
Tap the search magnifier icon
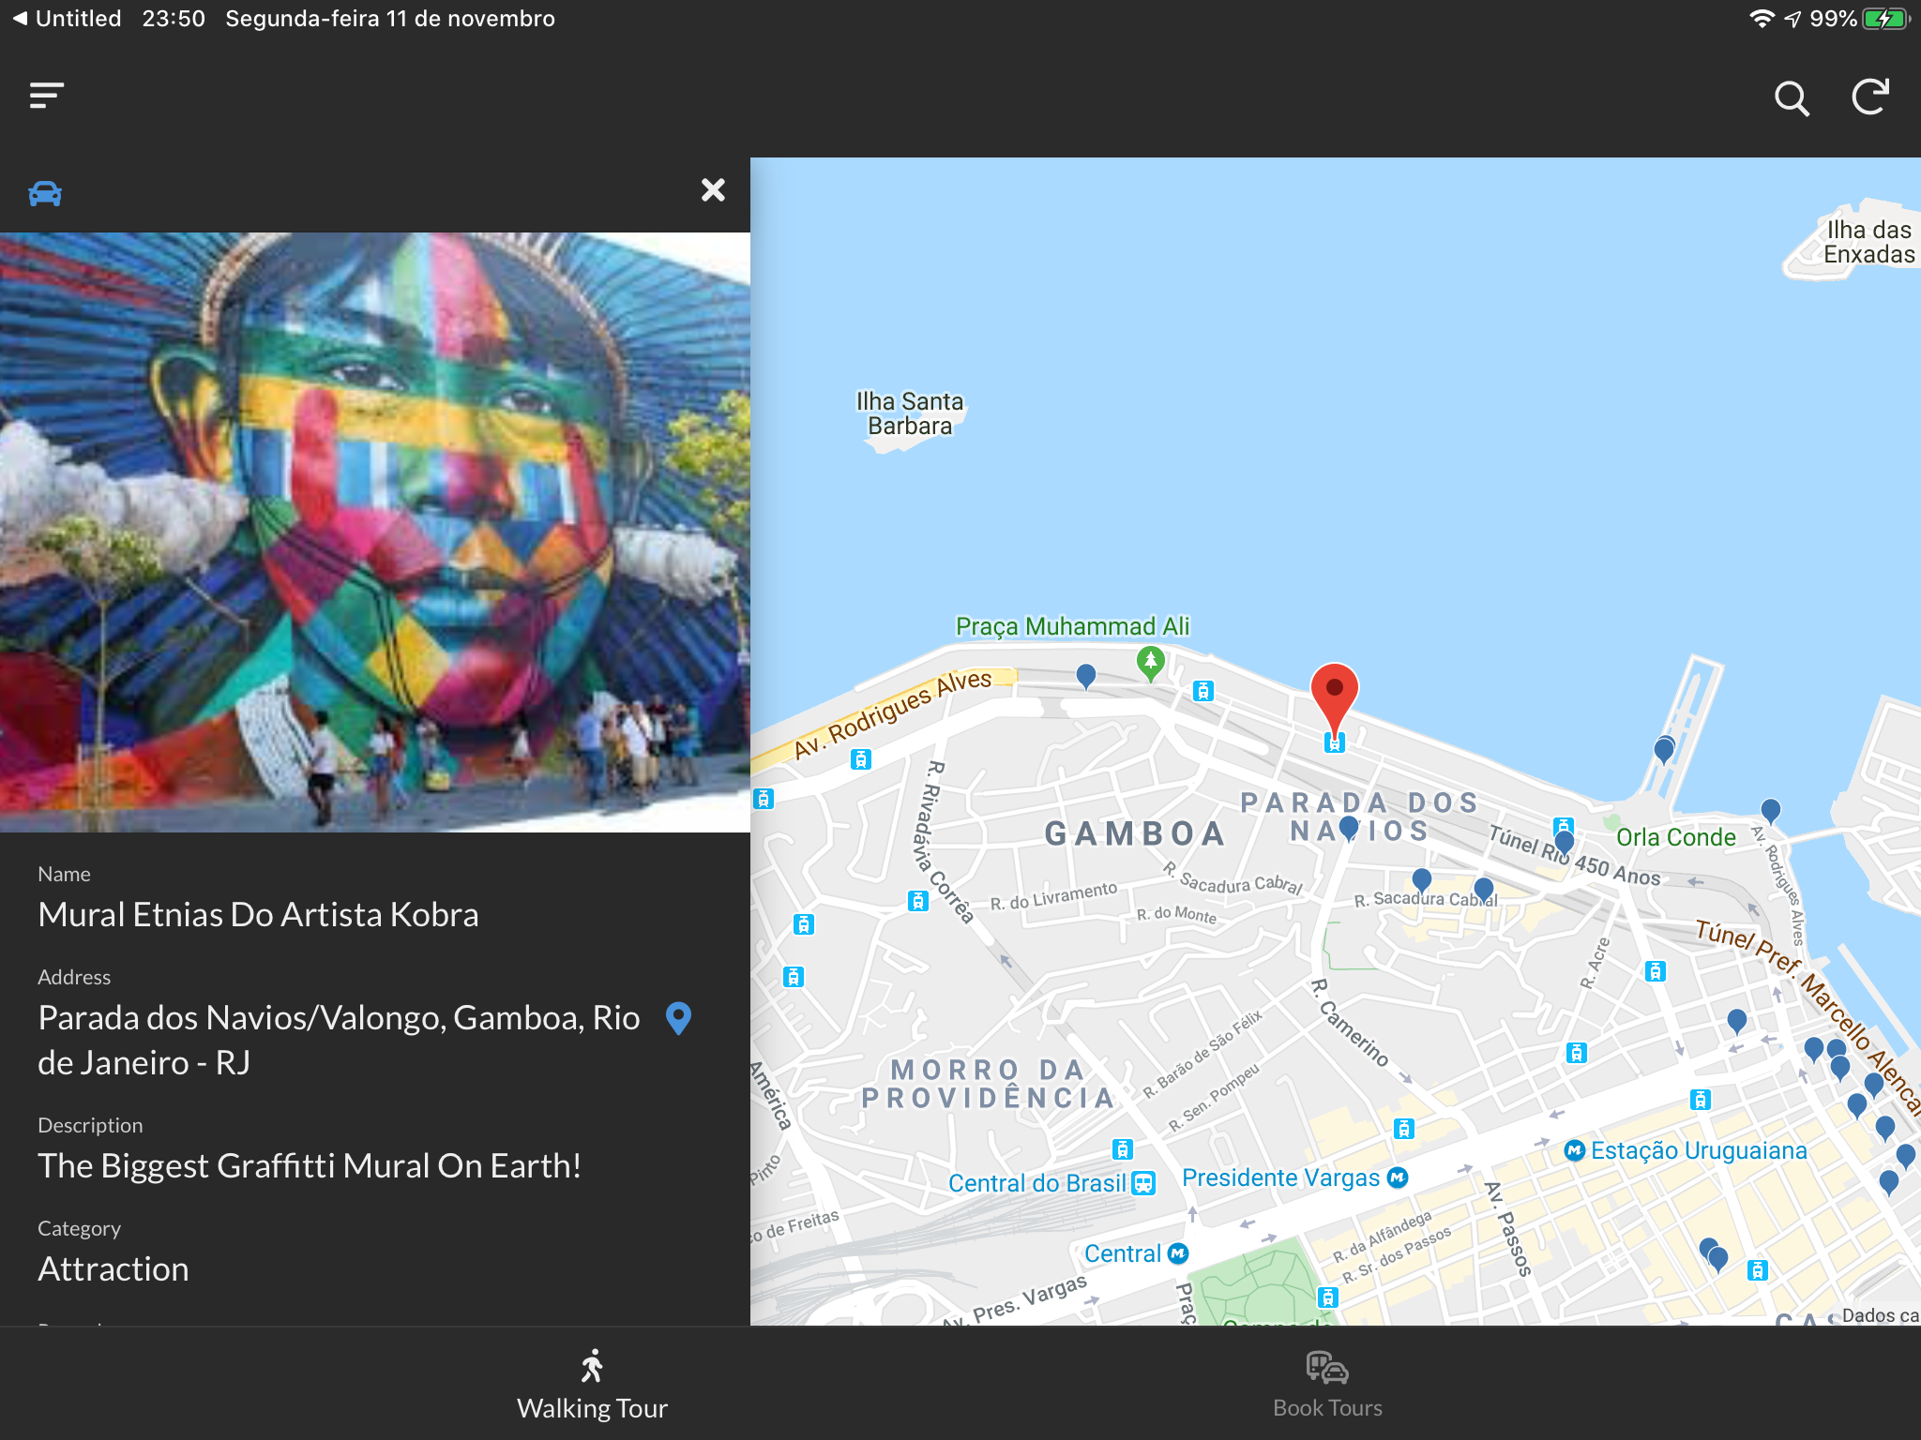[1792, 97]
